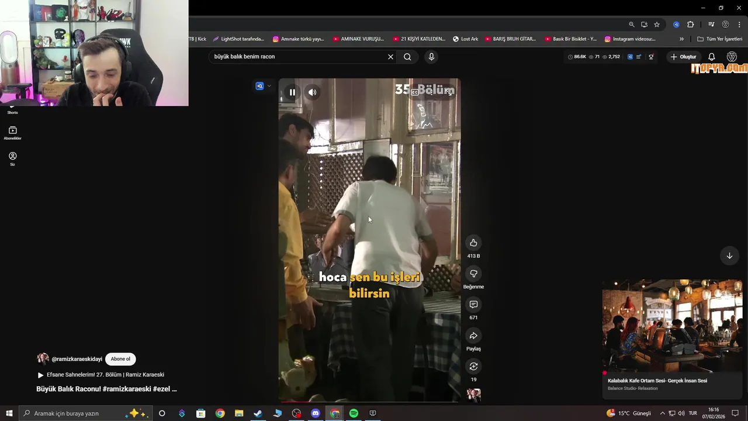Open File Explorer from the taskbar
Viewport: 748px width, 421px height.
[x=239, y=413]
